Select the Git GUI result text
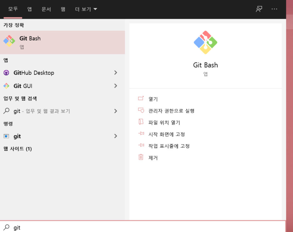This screenshot has height=232, width=293. 23,86
